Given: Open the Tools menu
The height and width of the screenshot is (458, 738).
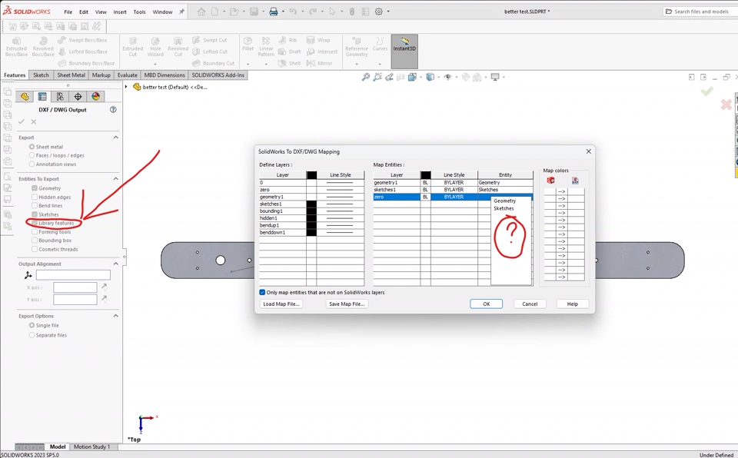Looking at the screenshot, I should point(139,12).
